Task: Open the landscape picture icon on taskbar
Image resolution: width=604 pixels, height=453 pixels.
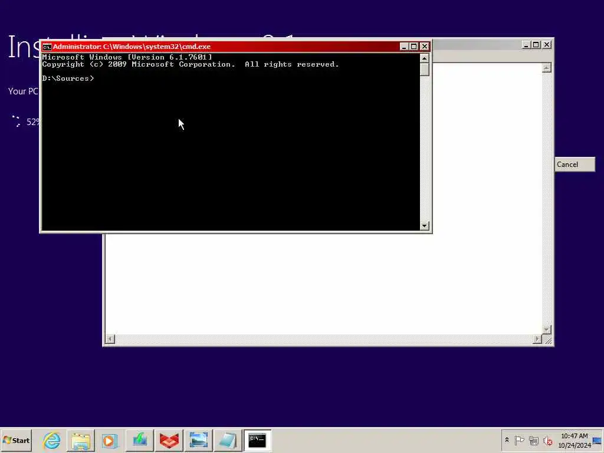Action: (198, 440)
